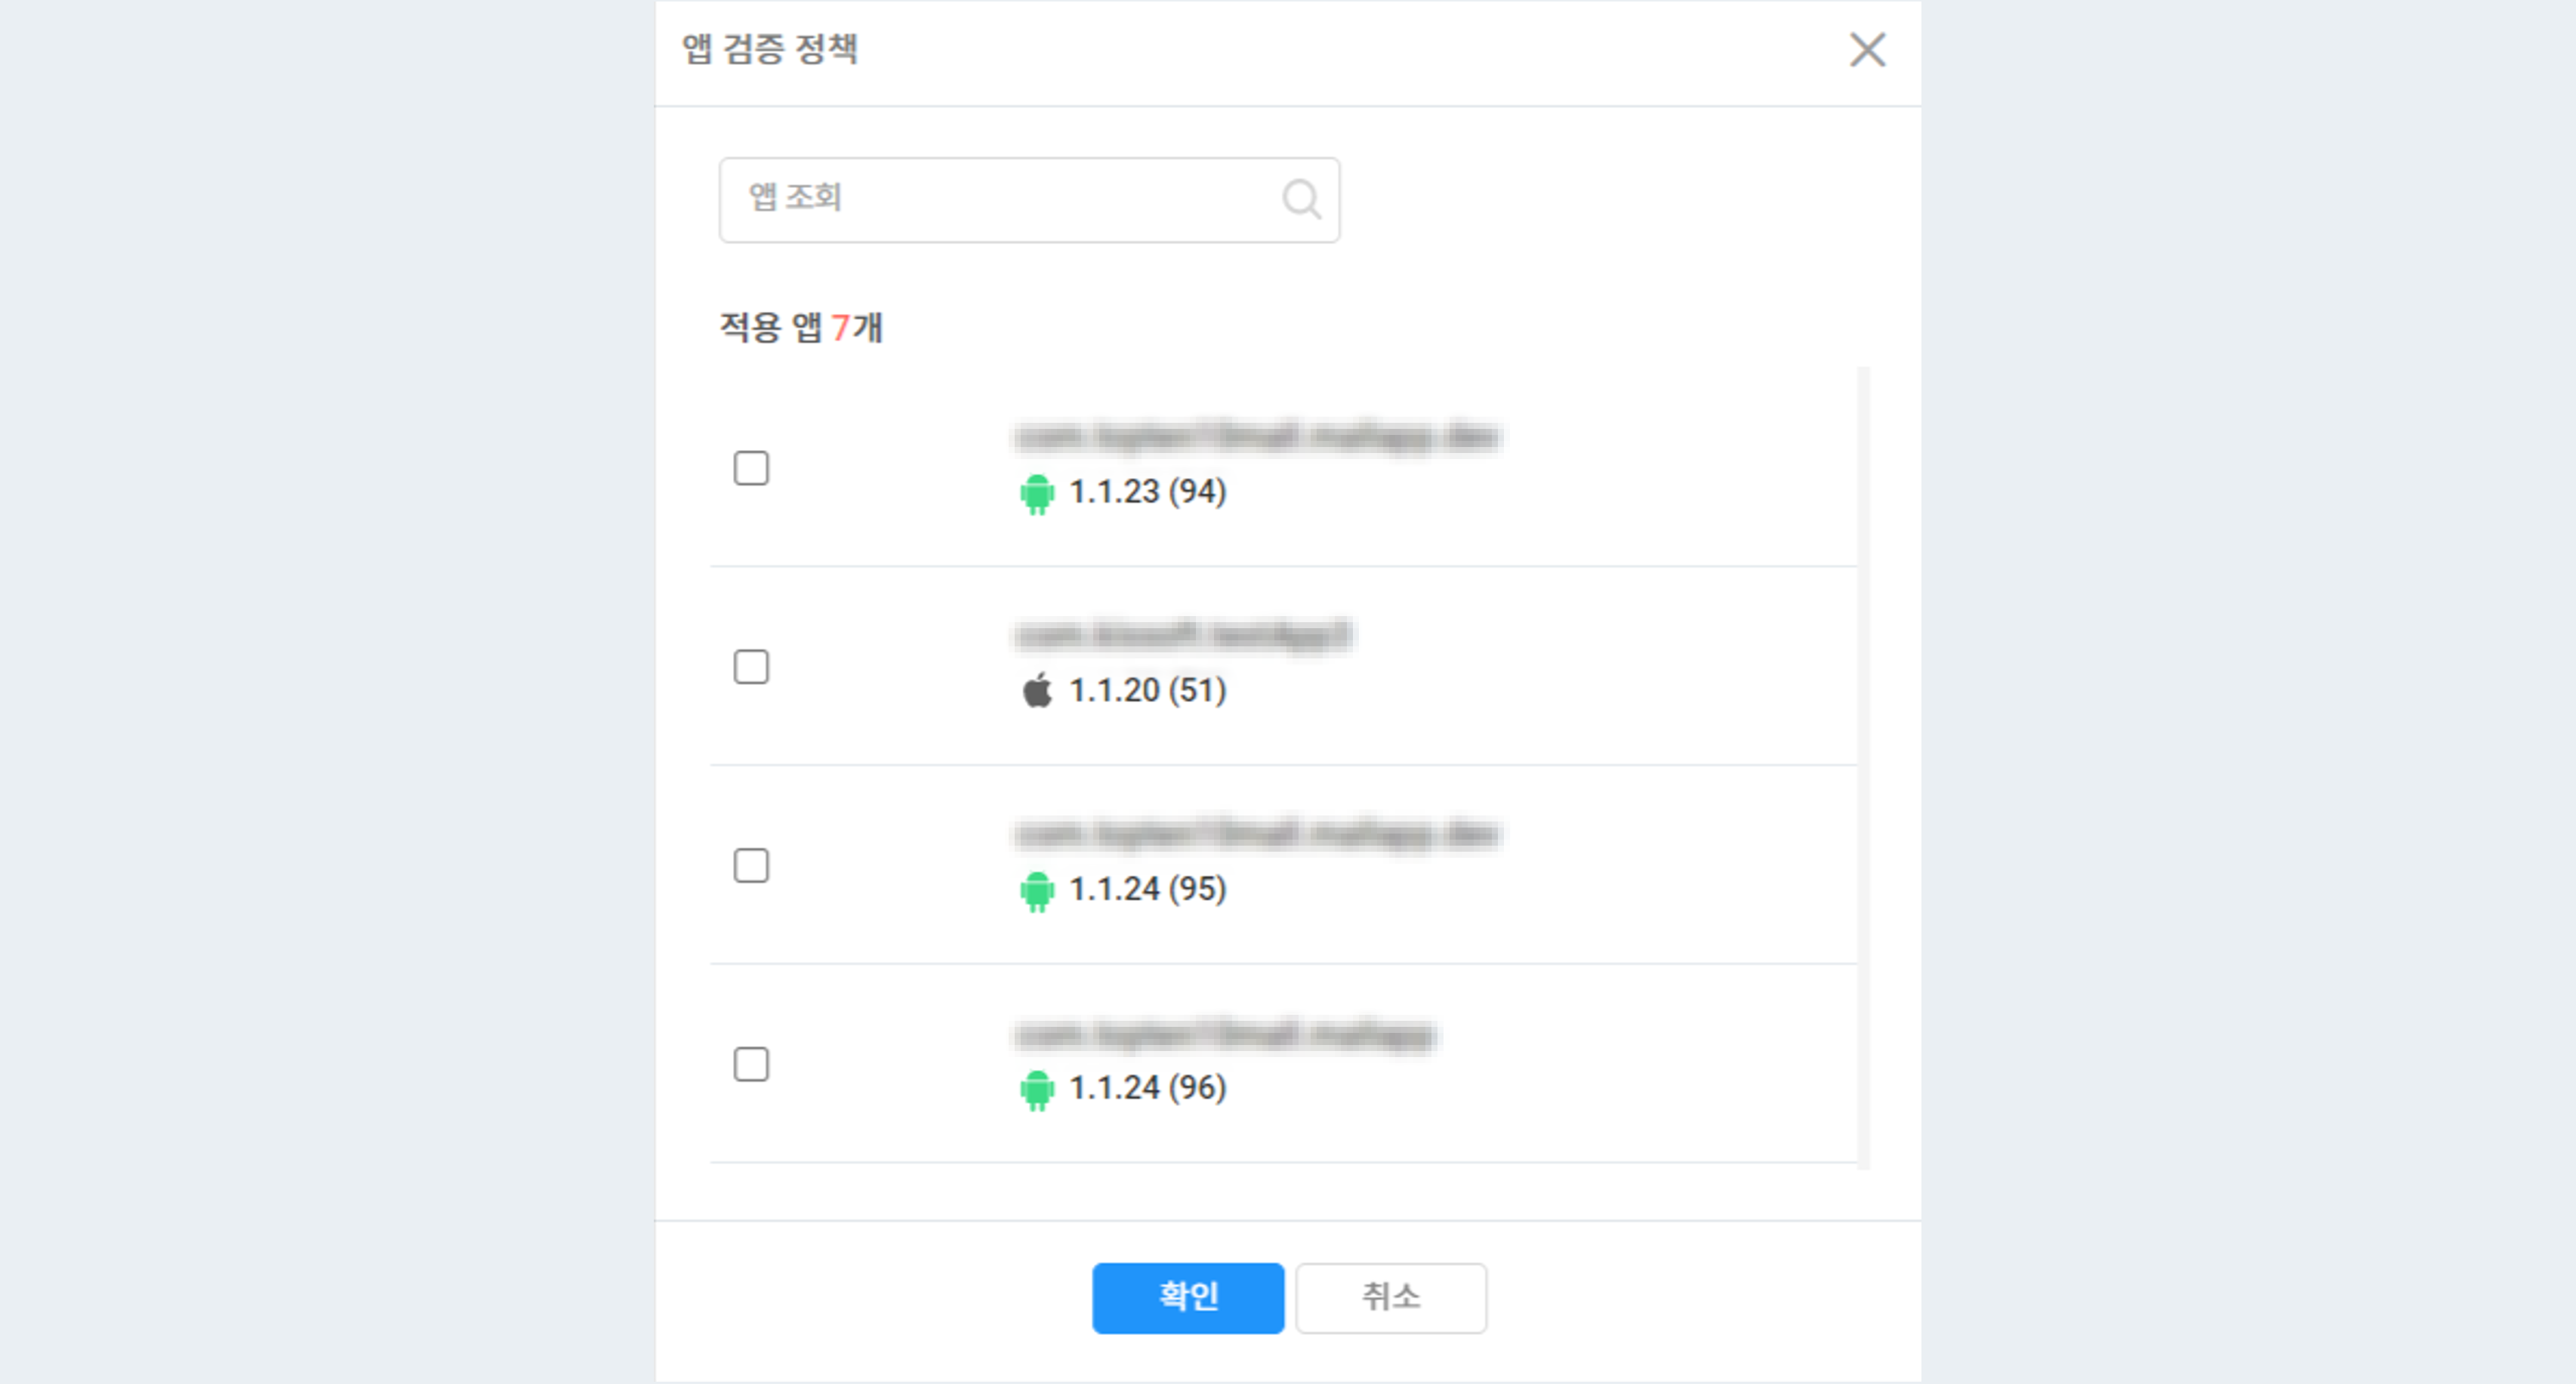
Task: Check the box for version 1.1.23 (94)
Action: click(751, 468)
